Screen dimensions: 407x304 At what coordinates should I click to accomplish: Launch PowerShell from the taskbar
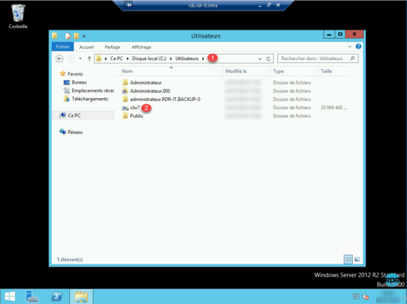coord(56,296)
